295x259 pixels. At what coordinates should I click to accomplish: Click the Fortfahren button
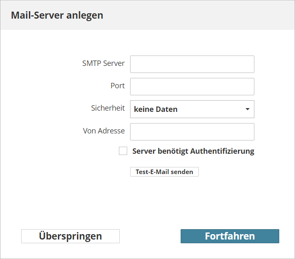click(x=230, y=236)
